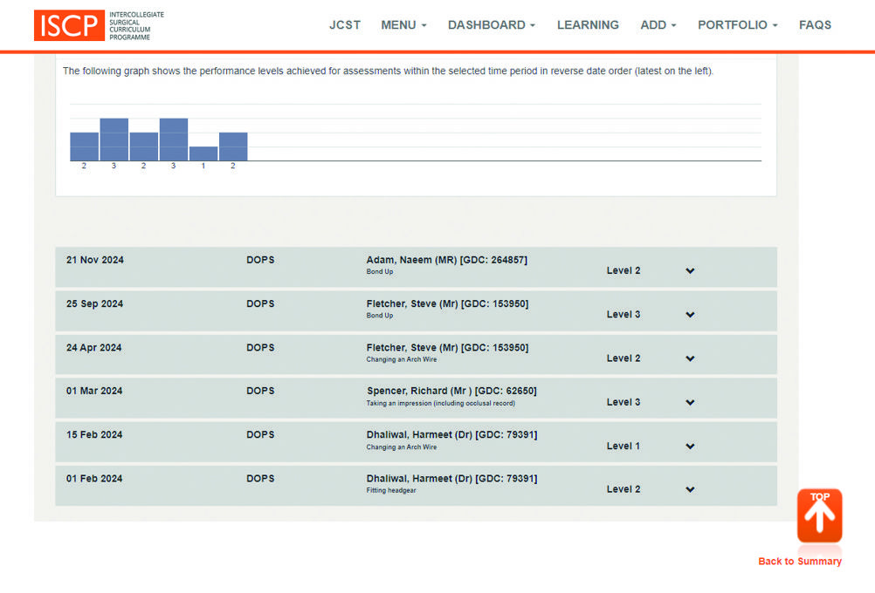Screen dimensions: 875x593
Task: Select the date 25 Sep 2024
Action: [x=94, y=303]
